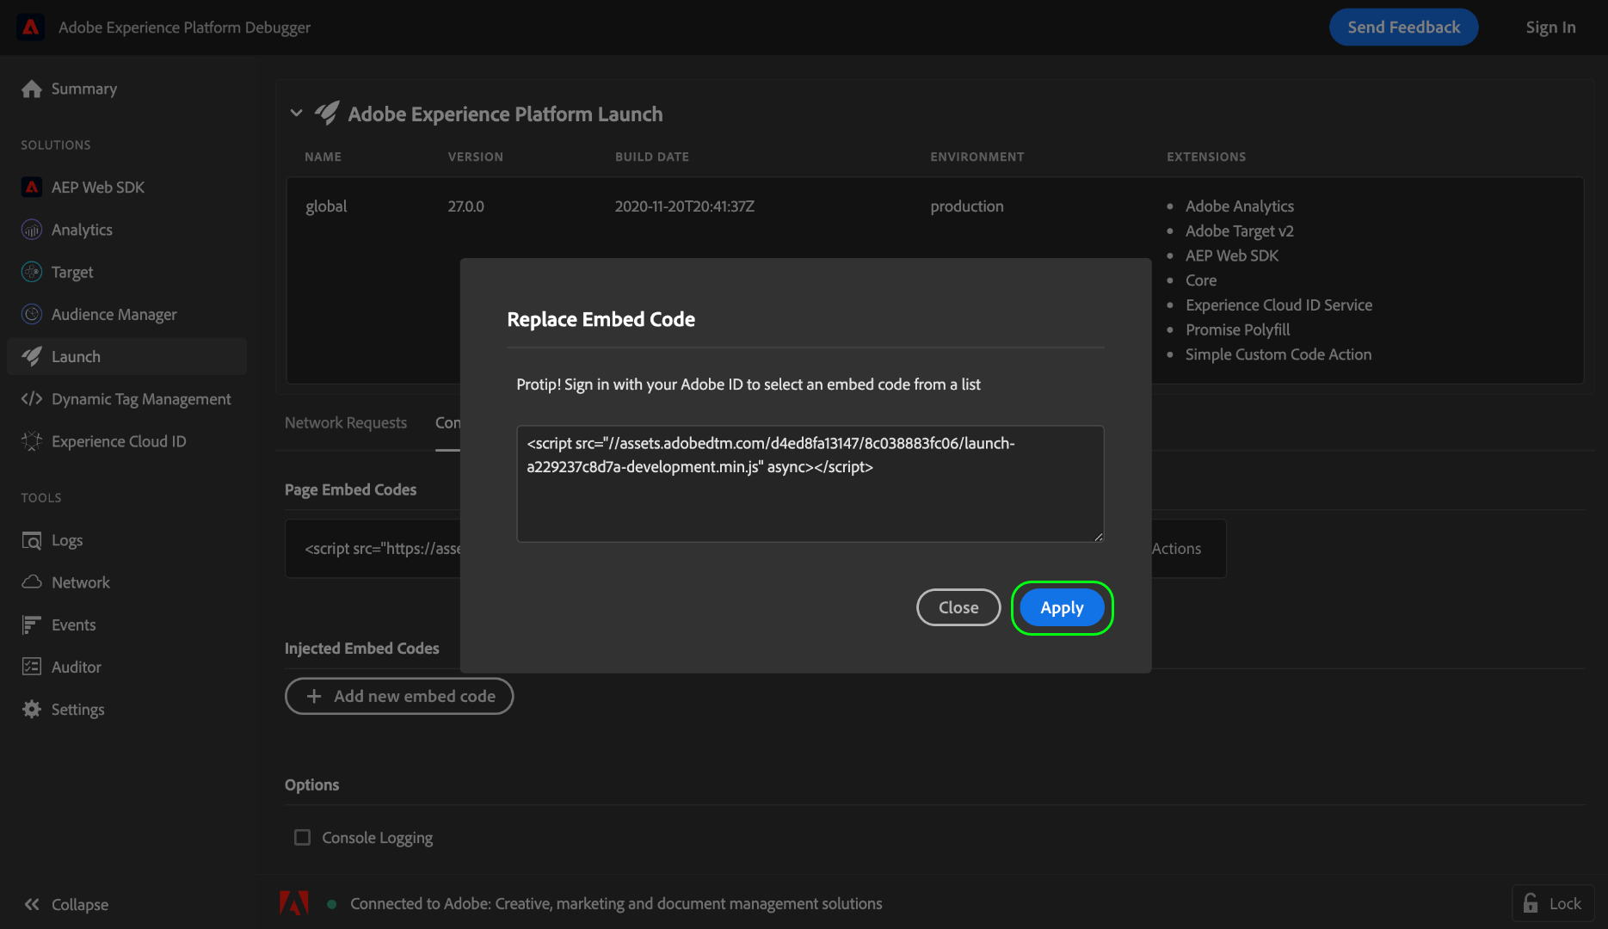Click the green connection status dot
The height and width of the screenshot is (929, 1608).
point(332,904)
